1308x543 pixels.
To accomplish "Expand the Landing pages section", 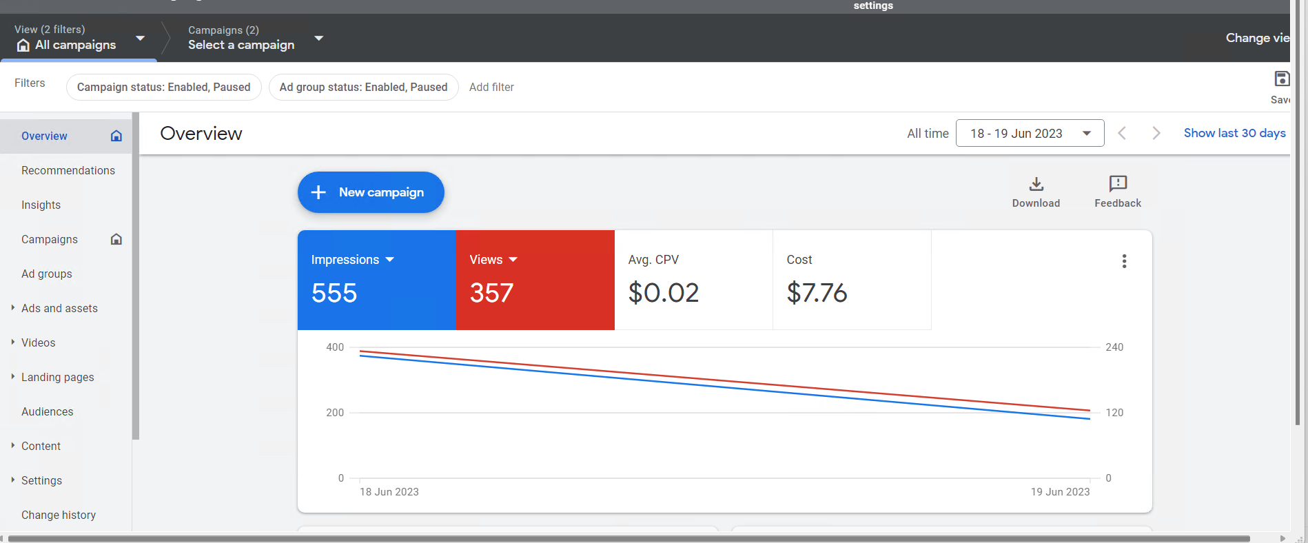I will (57, 377).
